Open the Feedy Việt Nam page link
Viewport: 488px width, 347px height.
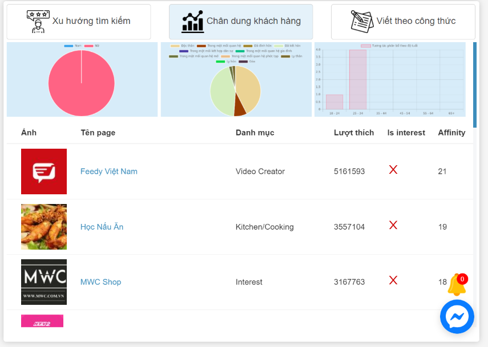[x=108, y=171]
